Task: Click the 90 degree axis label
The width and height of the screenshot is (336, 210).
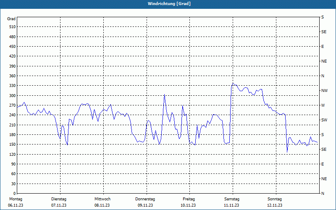Action: [x=13, y=164]
